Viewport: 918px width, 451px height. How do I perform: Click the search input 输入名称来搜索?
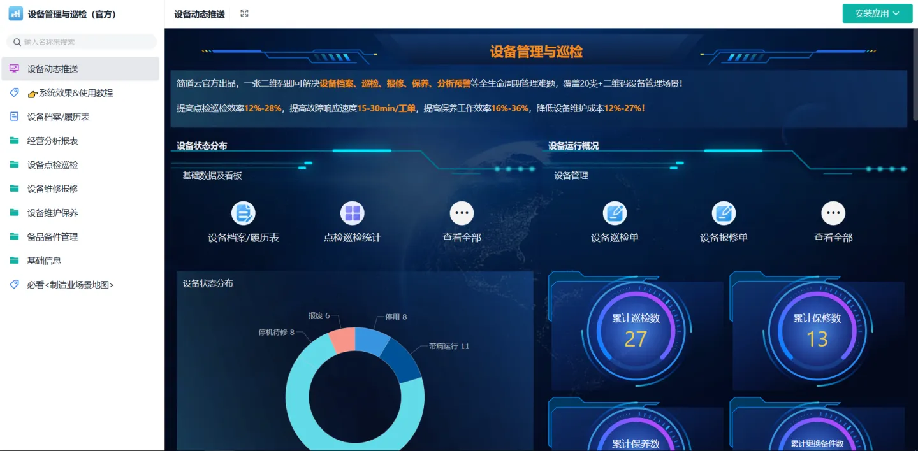coord(82,41)
